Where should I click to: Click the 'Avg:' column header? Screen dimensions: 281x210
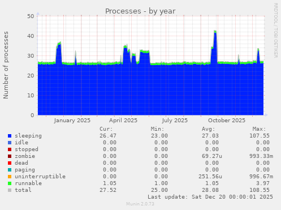tap(209, 129)
